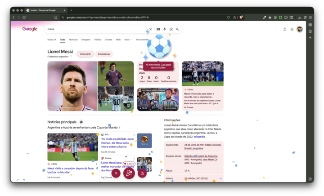
Task: Click the share icon beside apps grid
Action: (285, 29)
